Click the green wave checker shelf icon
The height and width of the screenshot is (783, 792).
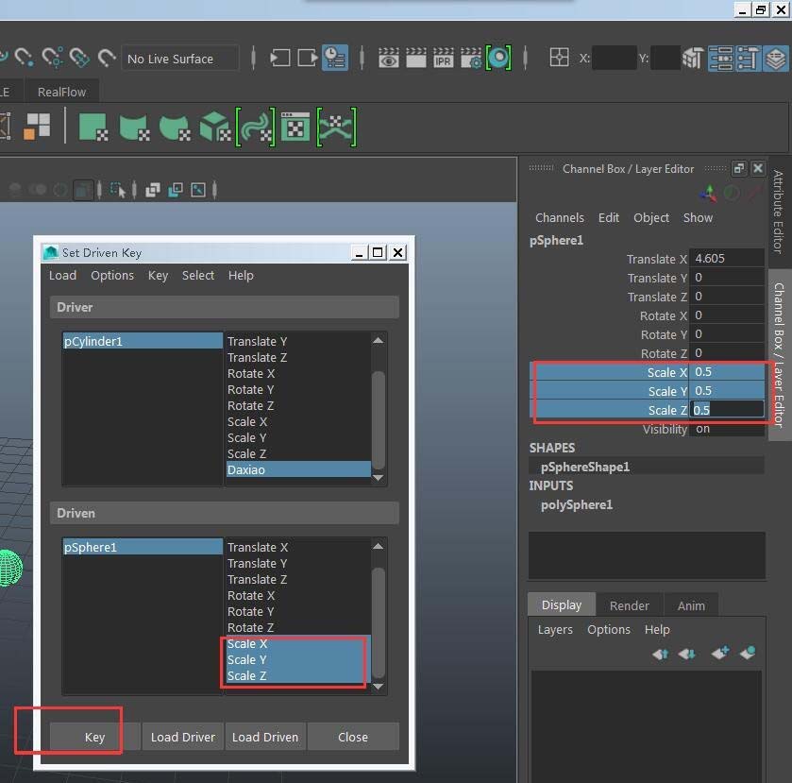click(256, 127)
